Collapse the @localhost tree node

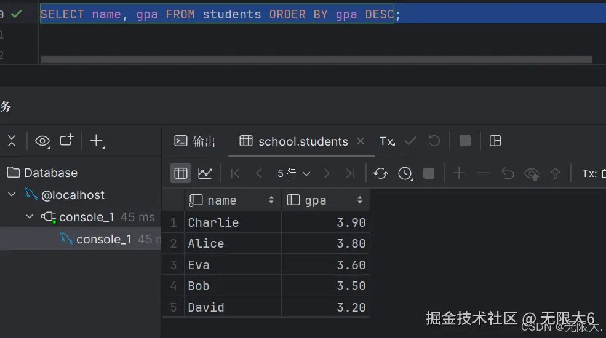[x=12, y=194]
